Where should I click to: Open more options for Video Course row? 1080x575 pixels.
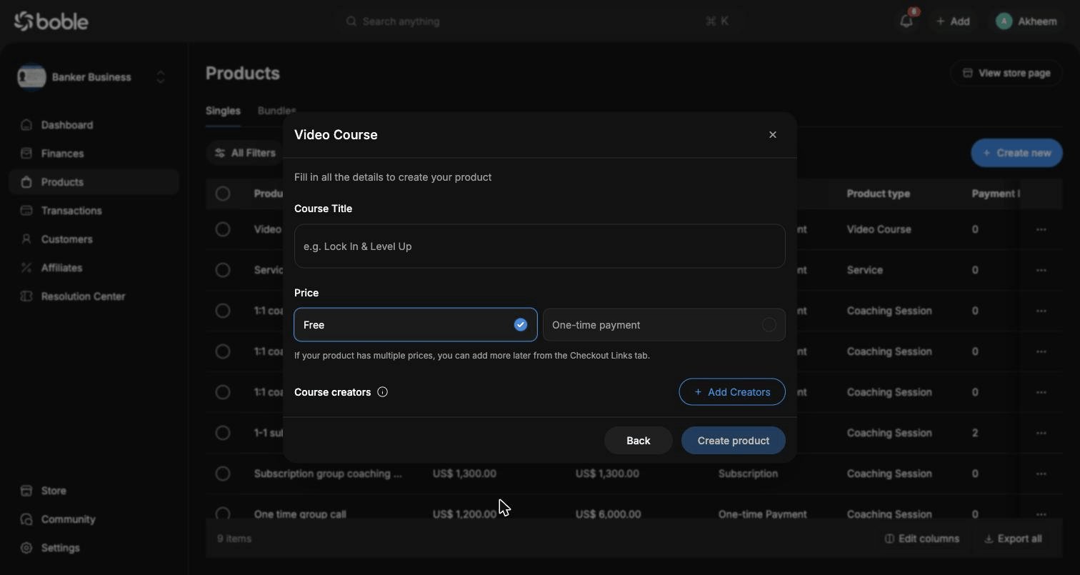point(1041,229)
